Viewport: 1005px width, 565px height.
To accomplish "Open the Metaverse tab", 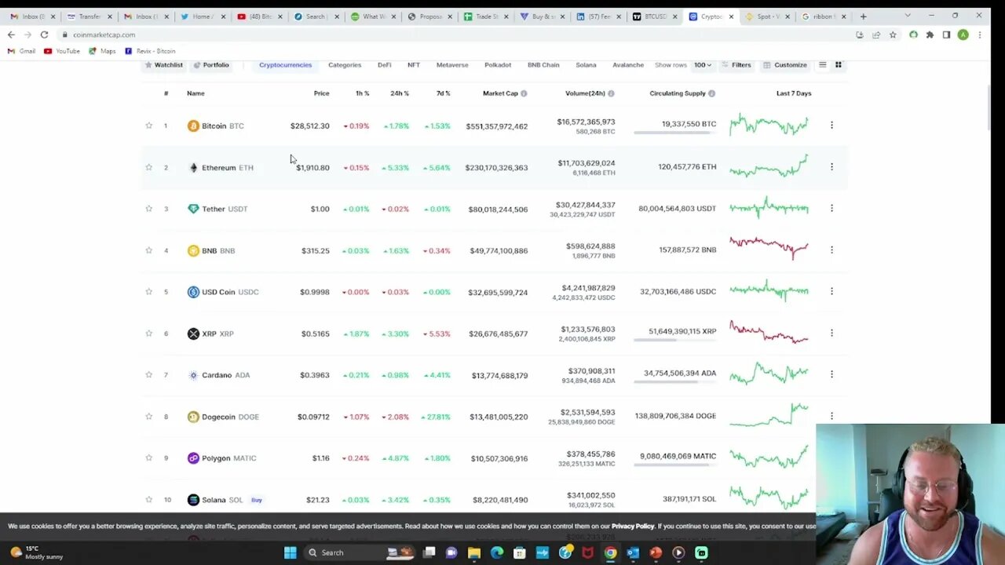I will tap(452, 65).
